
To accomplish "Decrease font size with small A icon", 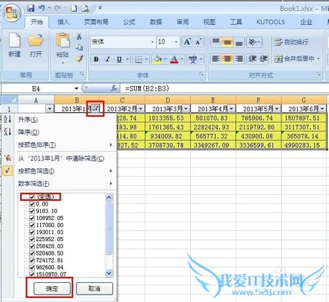I will pyautogui.click(x=199, y=41).
